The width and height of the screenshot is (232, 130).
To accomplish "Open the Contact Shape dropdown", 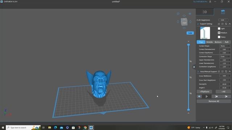I will [x=225, y=46].
